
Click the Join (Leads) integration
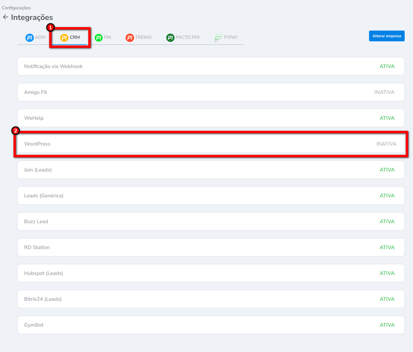tap(38, 170)
